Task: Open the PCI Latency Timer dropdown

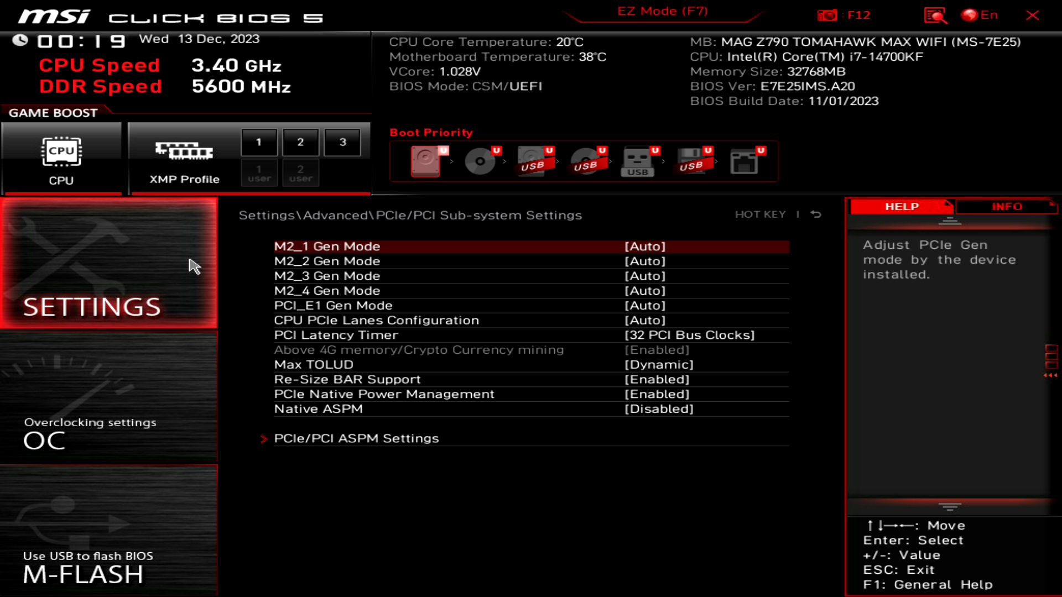Action: click(x=690, y=334)
